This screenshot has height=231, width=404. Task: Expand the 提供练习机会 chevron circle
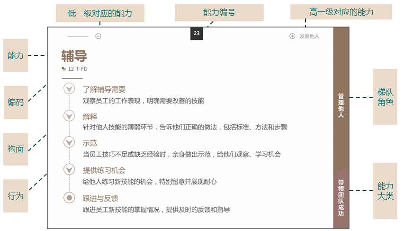coord(69,169)
